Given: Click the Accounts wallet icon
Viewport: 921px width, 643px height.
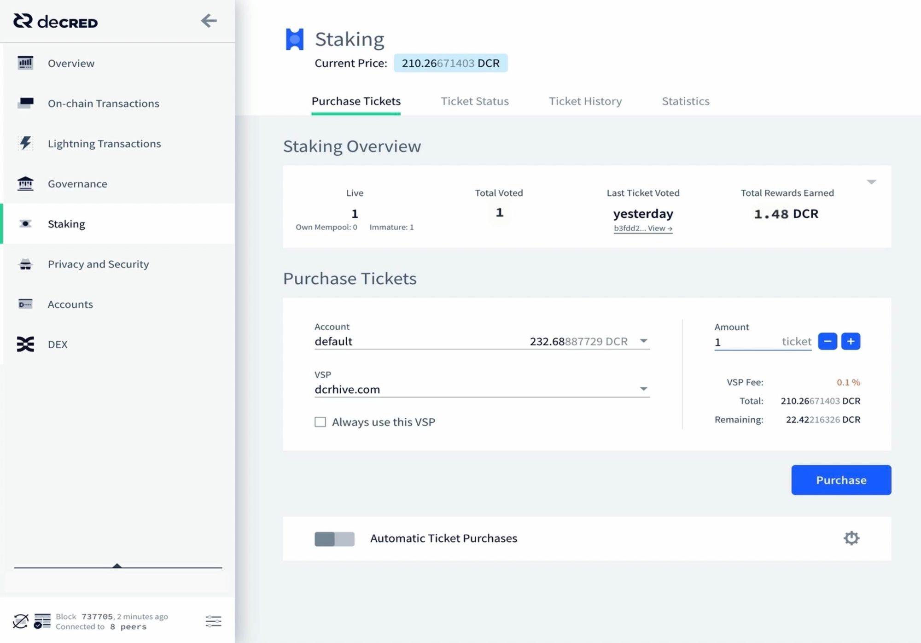Looking at the screenshot, I should click(25, 304).
